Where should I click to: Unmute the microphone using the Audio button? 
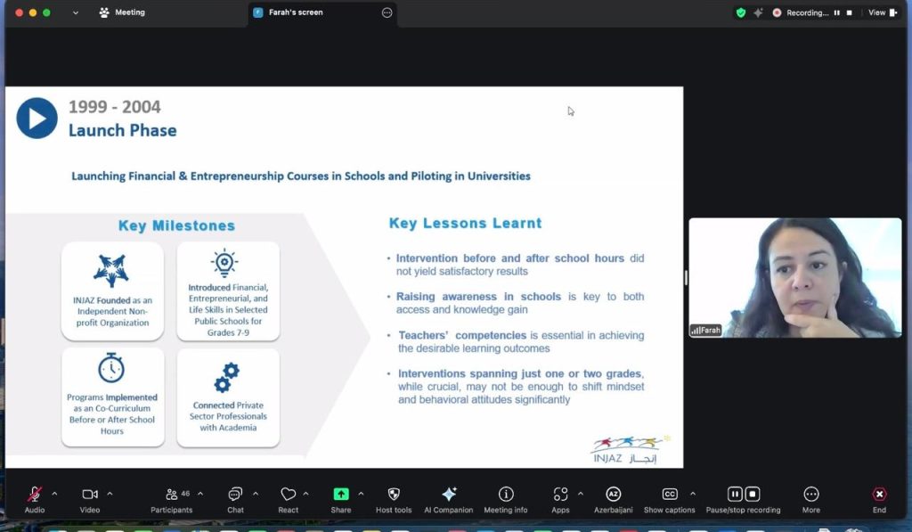click(x=35, y=495)
